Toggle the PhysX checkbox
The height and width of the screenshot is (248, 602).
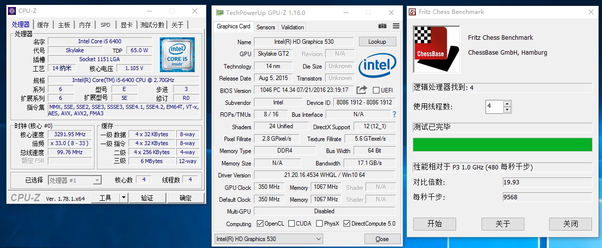click(320, 224)
